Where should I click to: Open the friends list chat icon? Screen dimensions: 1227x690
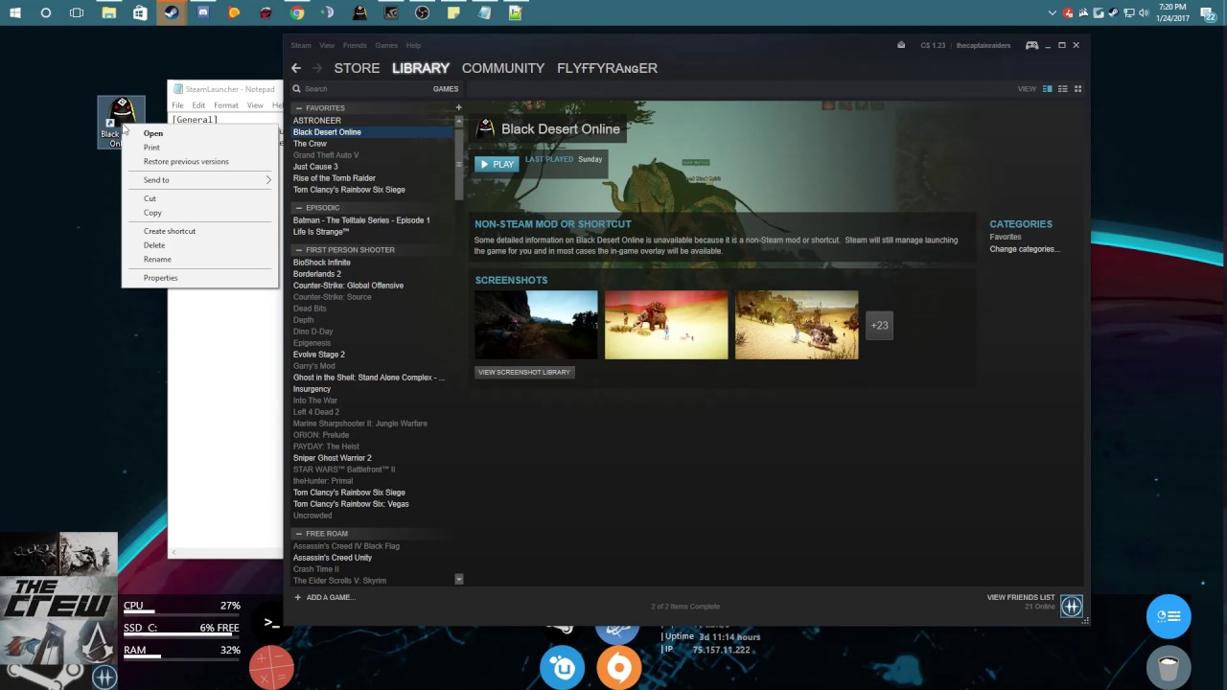click(x=1072, y=606)
